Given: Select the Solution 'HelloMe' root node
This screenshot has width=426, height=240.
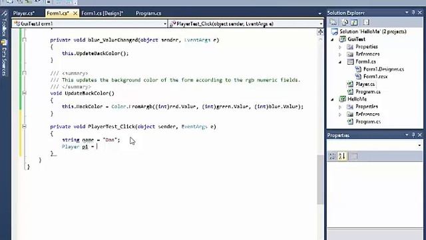Looking at the screenshot, I should pos(373,31).
